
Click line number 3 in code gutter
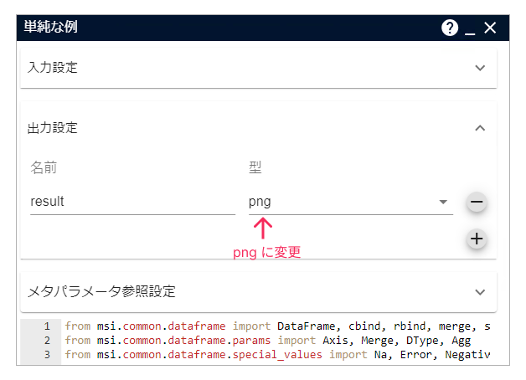[x=47, y=355]
